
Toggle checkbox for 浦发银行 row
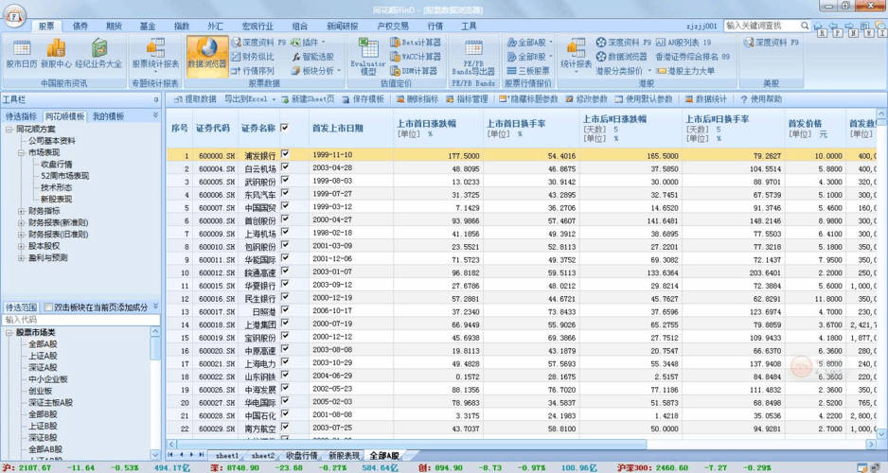pos(285,153)
